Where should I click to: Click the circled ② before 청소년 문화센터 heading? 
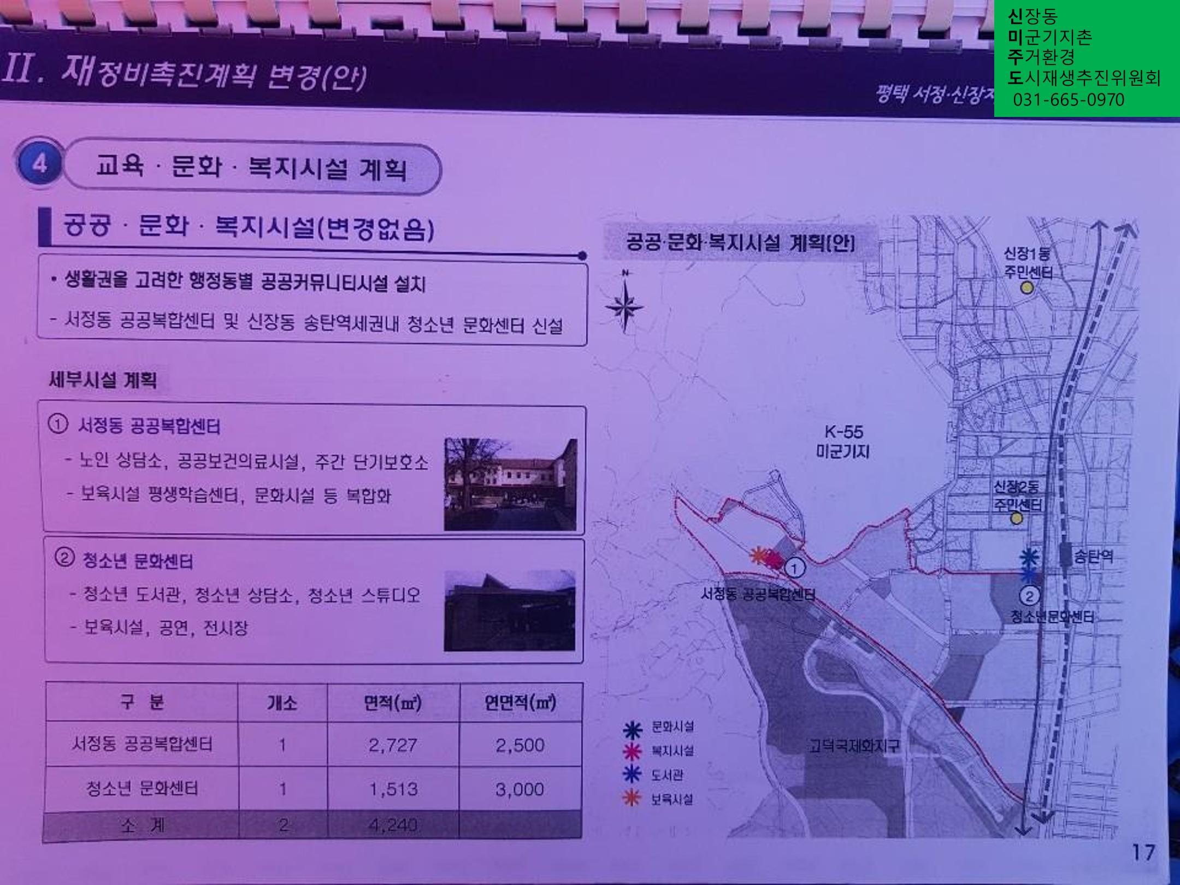64,558
